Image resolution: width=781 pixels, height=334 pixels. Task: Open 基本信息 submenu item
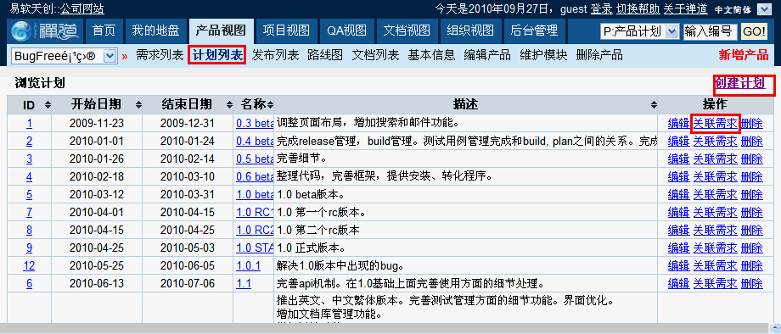pos(431,55)
